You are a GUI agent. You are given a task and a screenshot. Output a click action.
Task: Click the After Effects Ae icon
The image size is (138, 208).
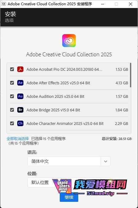coord(20,83)
